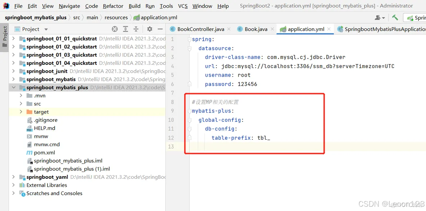The height and width of the screenshot is (211, 426).
Task: Select mvnw.cmd file in tree
Action: pos(43,144)
